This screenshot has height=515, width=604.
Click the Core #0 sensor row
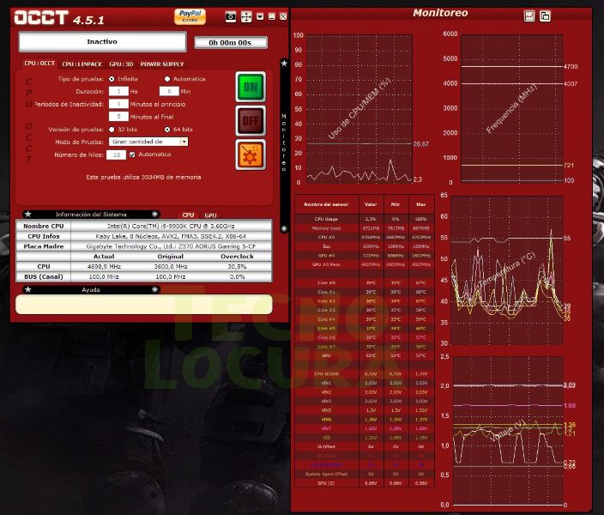coord(365,283)
